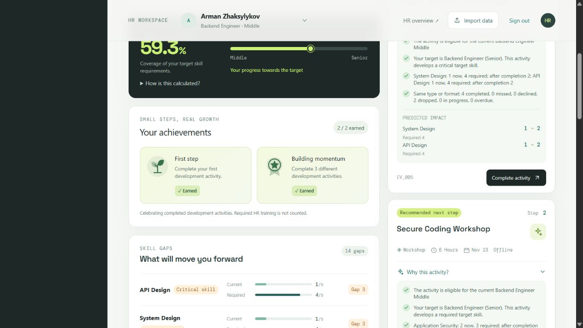This screenshot has width=583, height=328.
Task: Click the sparkle icon beside Why this activity
Action: click(x=400, y=272)
